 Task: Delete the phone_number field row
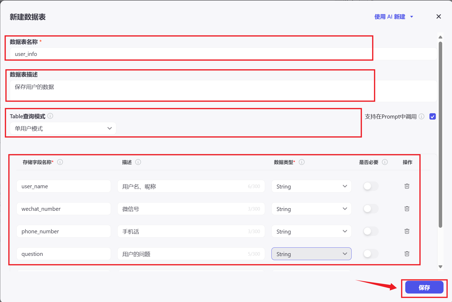click(407, 231)
